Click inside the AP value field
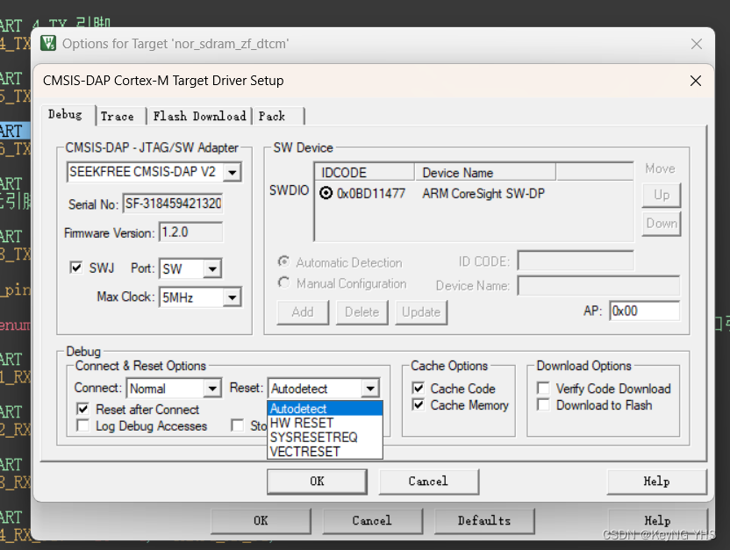The image size is (730, 550). [x=645, y=311]
